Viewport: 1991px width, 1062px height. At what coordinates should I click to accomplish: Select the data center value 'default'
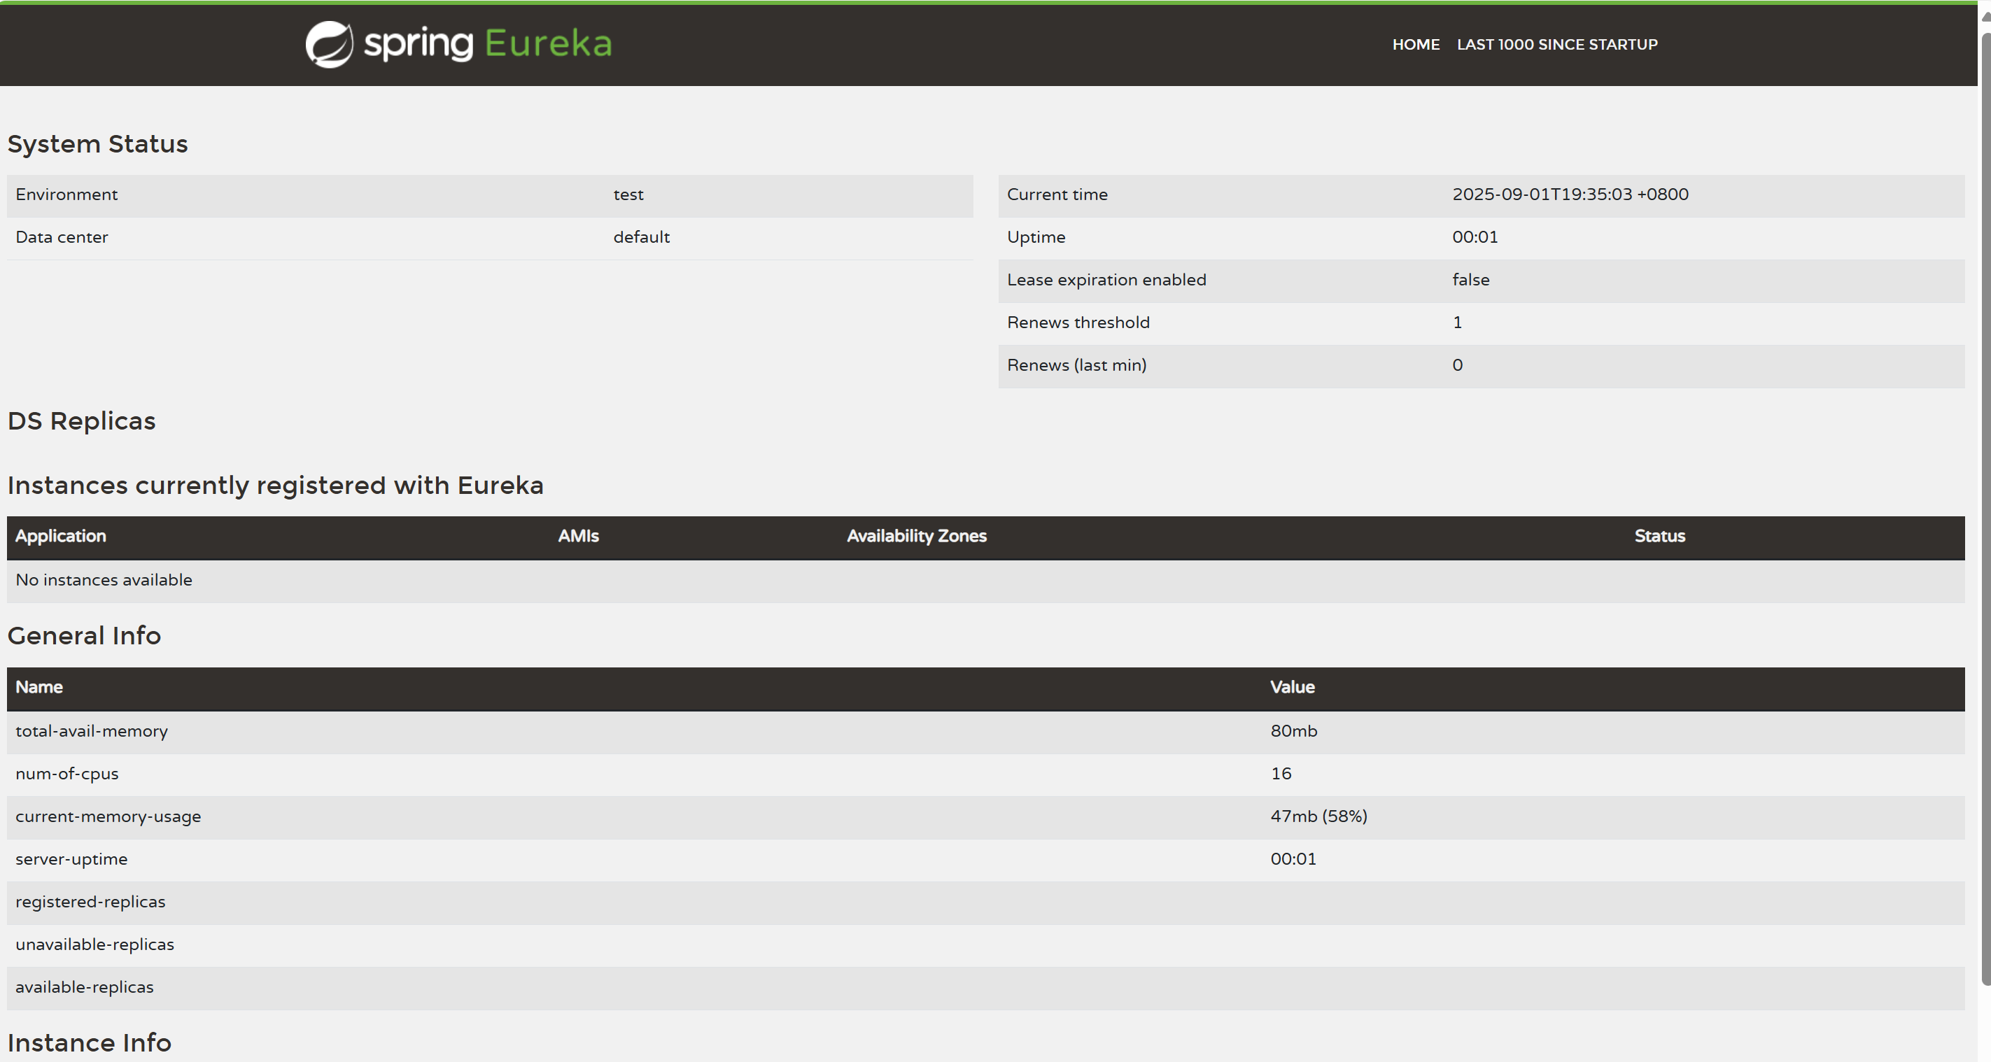(x=642, y=237)
